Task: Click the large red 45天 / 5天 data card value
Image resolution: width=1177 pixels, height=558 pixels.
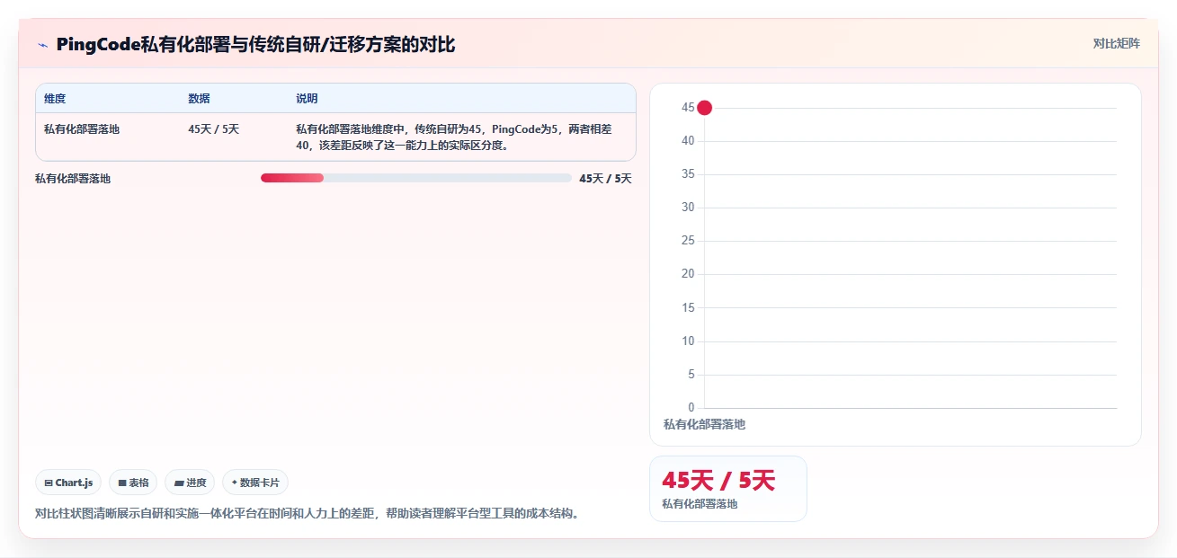Action: pyautogui.click(x=718, y=481)
